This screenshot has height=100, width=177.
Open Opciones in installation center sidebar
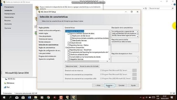pyautogui.click(x=8, y=28)
